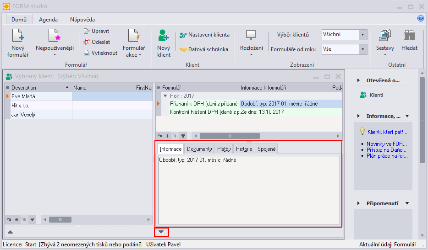Open the Platby detail tab
The height and width of the screenshot is (250, 428).
tap(224, 149)
